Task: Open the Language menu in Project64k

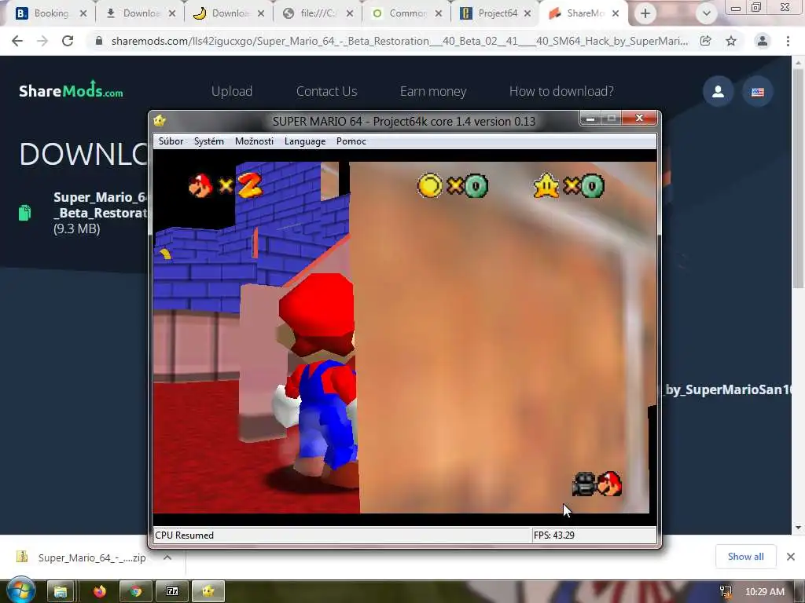Action: [304, 141]
